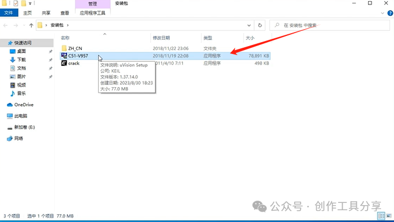Click the 在 安装包 中搜索 search box
The image size is (394, 222).
click(x=330, y=25)
